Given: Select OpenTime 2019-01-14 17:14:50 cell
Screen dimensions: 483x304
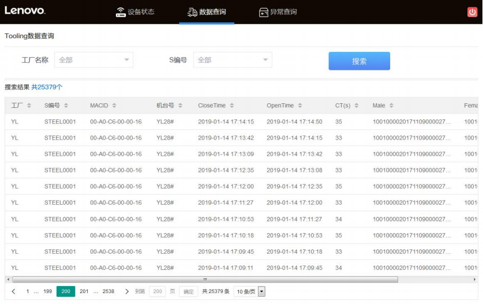Looking at the screenshot, I should (294, 122).
